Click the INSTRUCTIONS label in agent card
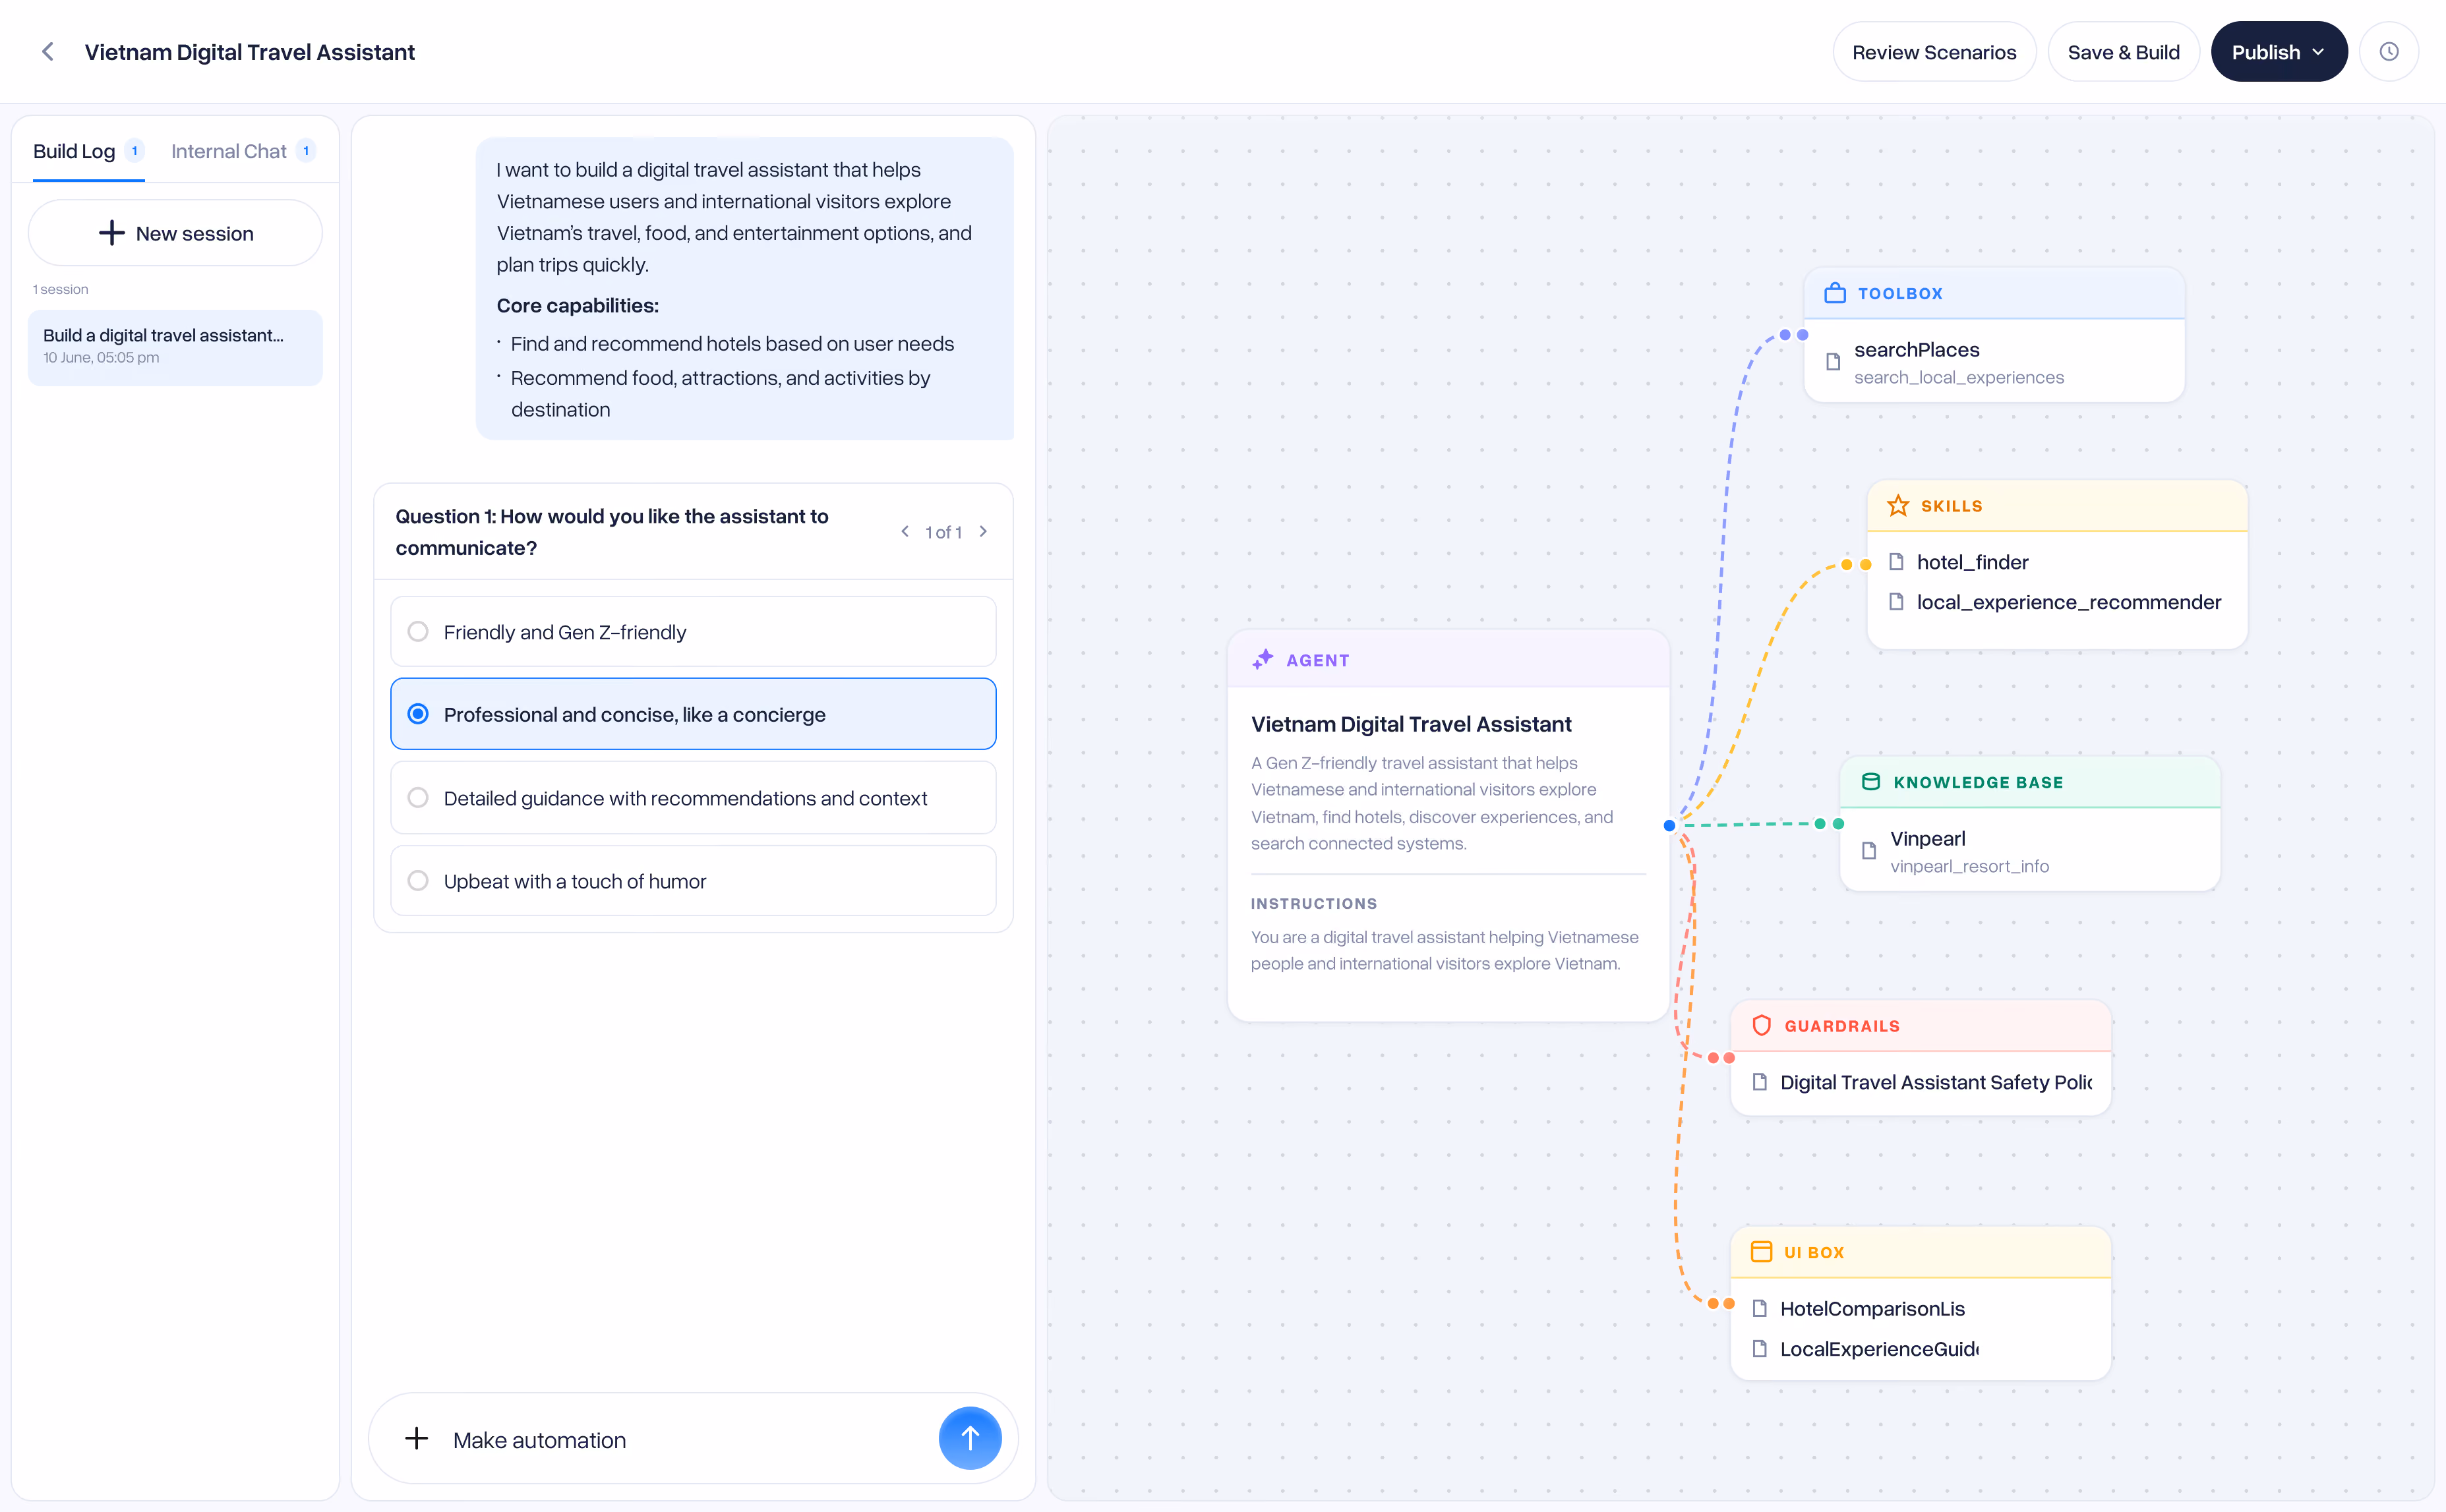 click(1314, 903)
